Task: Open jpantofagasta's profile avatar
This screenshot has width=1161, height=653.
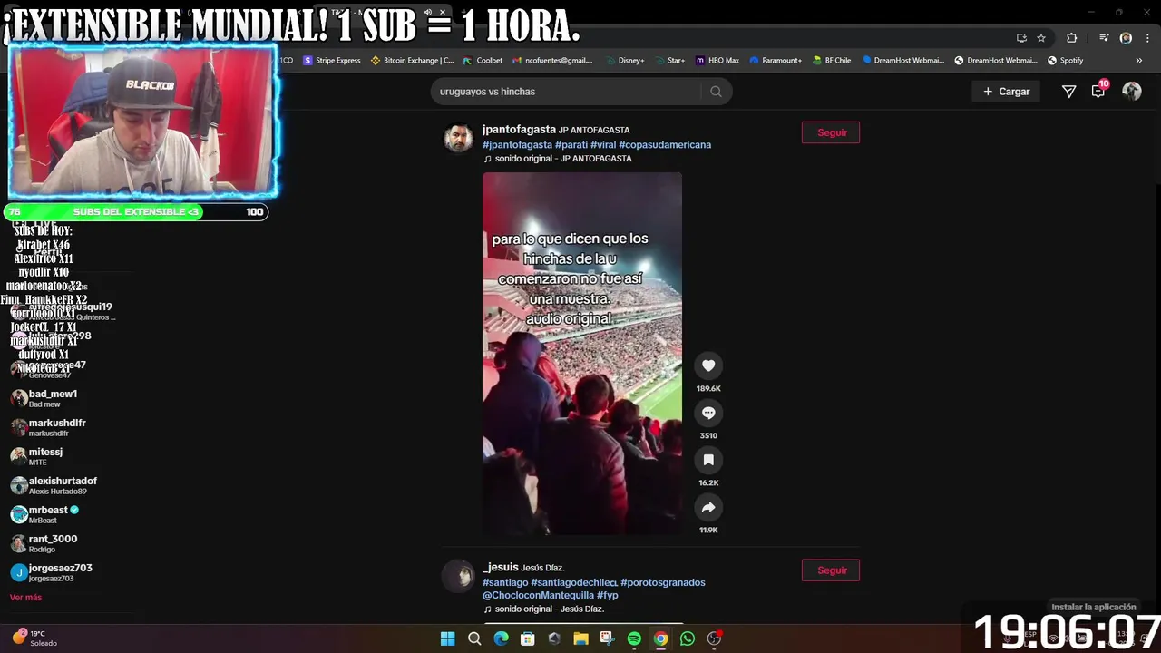Action: point(458,138)
